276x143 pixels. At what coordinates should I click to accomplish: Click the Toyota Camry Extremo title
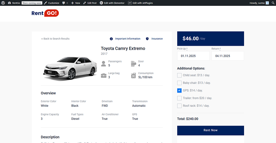click(123, 49)
